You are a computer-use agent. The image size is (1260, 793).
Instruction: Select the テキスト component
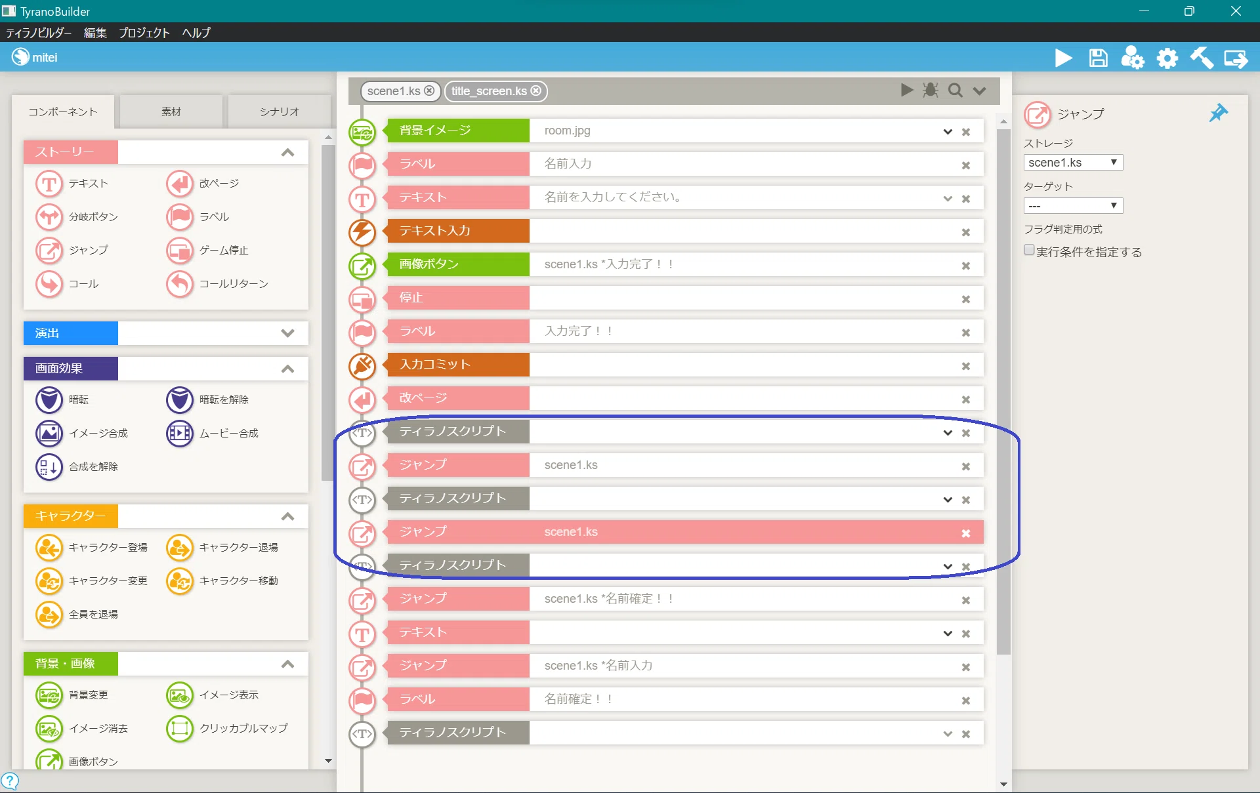click(72, 184)
